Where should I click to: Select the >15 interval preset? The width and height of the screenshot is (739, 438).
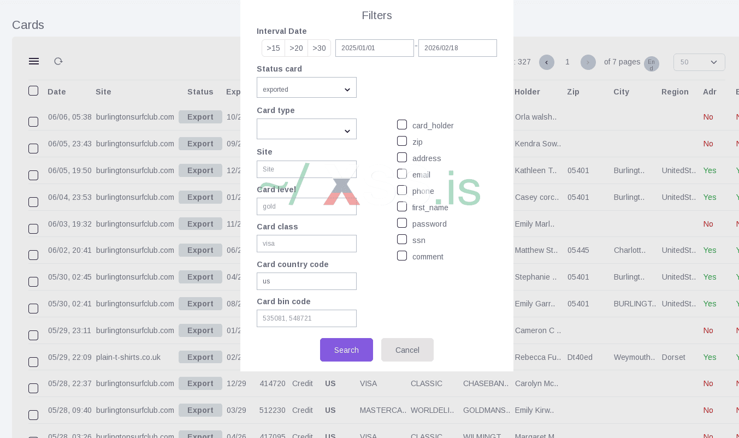pos(273,48)
